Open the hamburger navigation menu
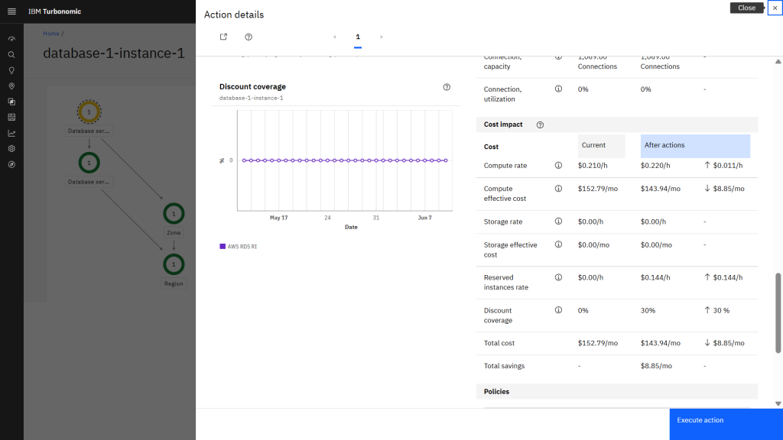783x440 pixels. (x=11, y=11)
